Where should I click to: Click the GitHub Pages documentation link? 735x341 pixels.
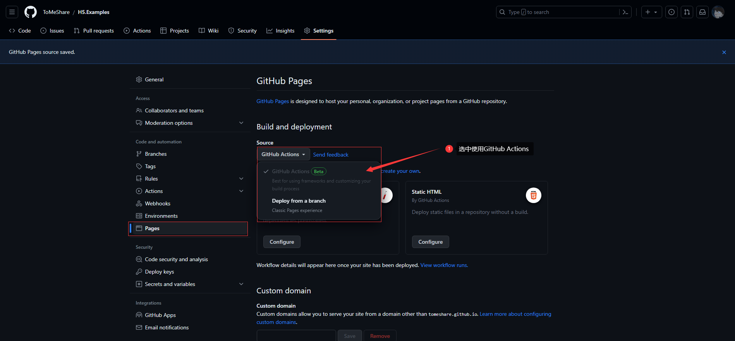coord(273,101)
